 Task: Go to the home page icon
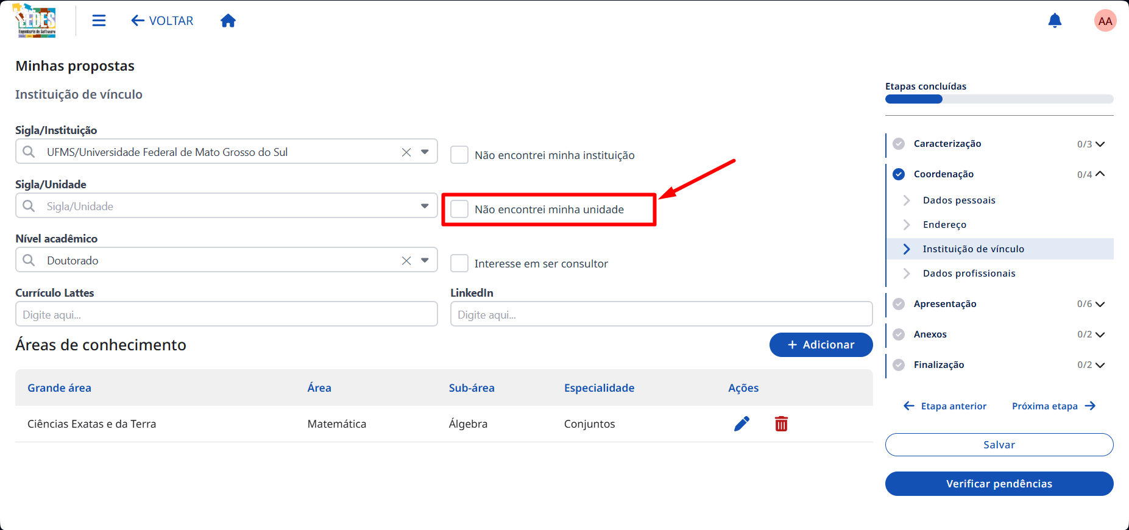coord(228,21)
